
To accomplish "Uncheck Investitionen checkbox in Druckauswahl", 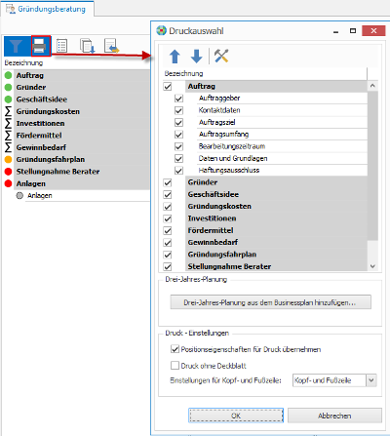I will 168,218.
